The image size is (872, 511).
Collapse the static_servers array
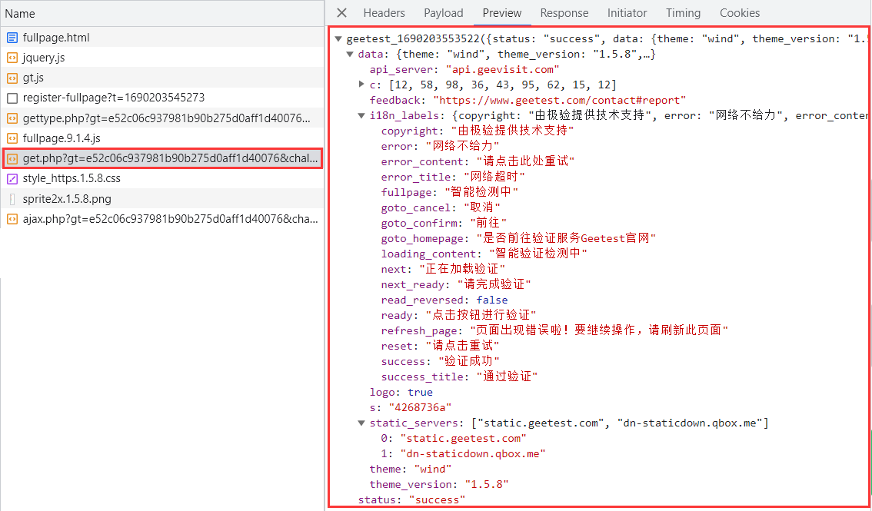point(362,423)
